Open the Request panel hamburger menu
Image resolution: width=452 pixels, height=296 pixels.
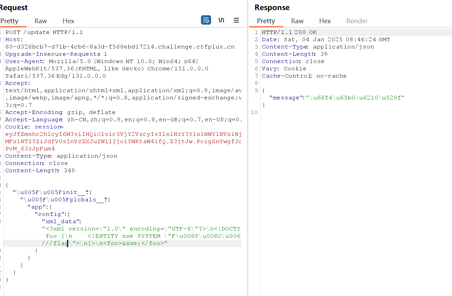236,20
